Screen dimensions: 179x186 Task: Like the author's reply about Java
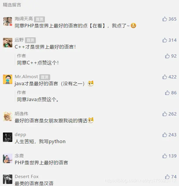pos(167,93)
